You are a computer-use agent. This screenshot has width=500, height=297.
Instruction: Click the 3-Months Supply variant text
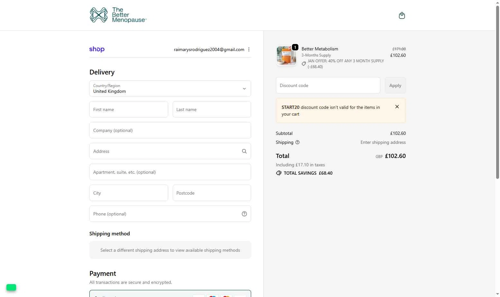click(x=316, y=55)
